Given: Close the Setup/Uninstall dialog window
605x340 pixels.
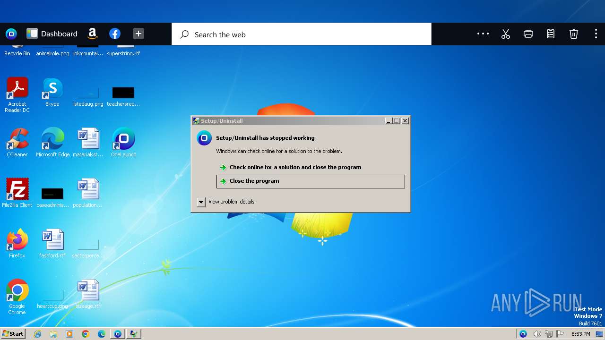Looking at the screenshot, I should (405, 121).
